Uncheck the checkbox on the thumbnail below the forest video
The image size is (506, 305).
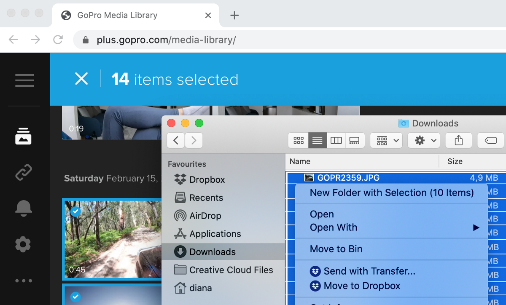(x=75, y=297)
